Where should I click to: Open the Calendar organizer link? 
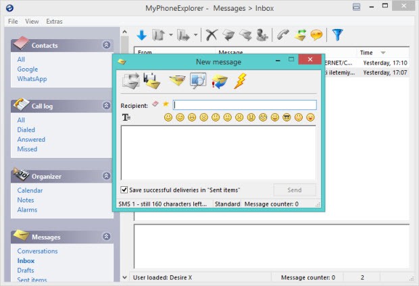30,190
